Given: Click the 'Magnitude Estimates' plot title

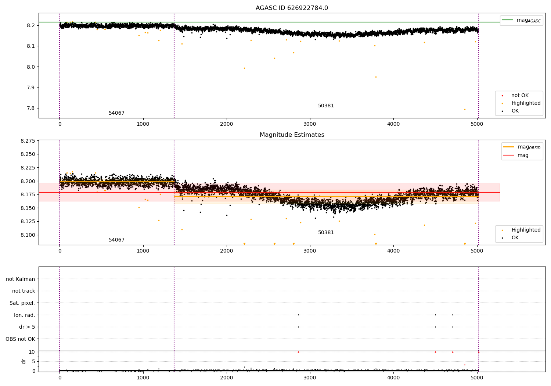Looking at the screenshot, I should pos(292,135).
